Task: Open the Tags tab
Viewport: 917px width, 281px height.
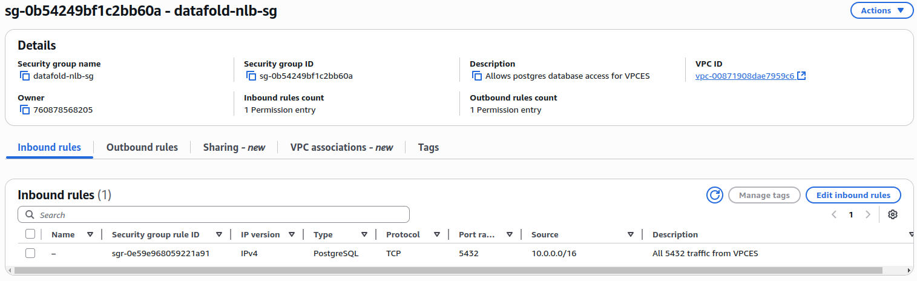Action: [x=429, y=147]
